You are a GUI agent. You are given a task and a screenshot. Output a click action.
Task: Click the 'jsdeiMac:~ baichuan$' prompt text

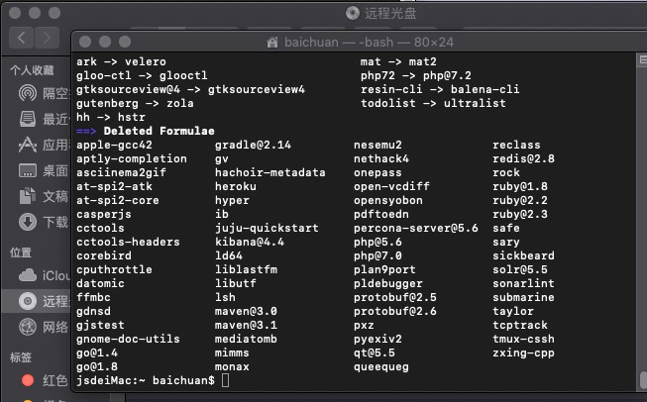tap(146, 380)
